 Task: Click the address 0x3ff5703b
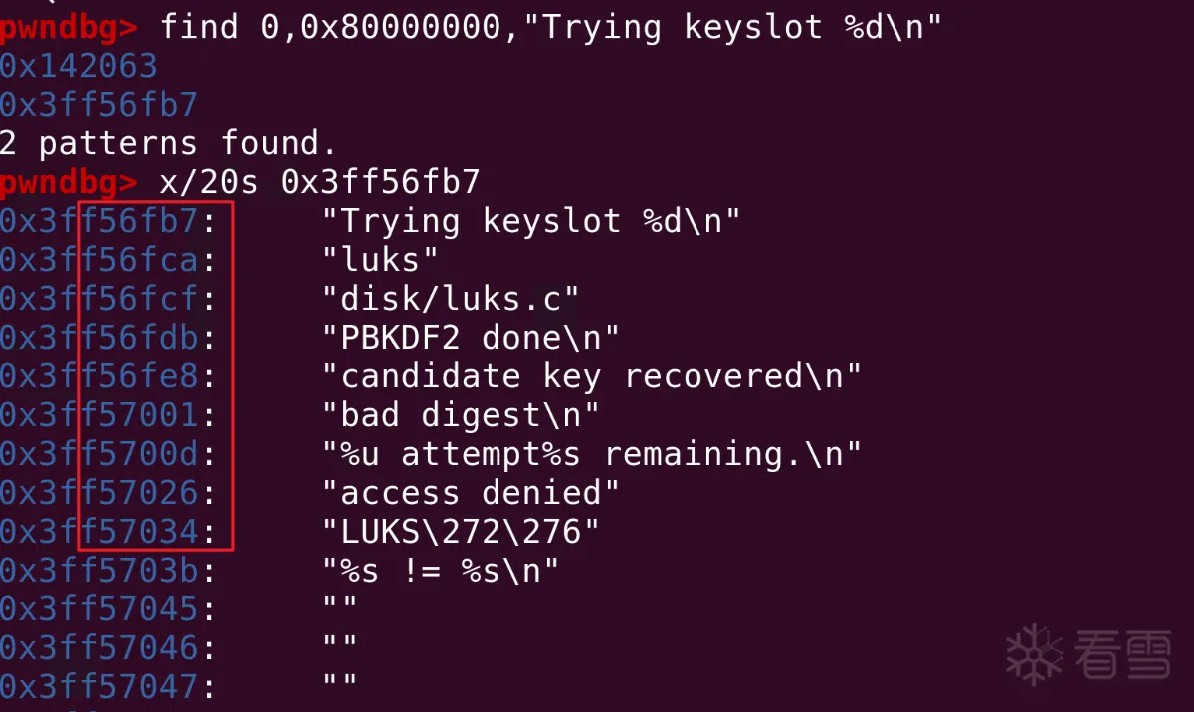[99, 571]
